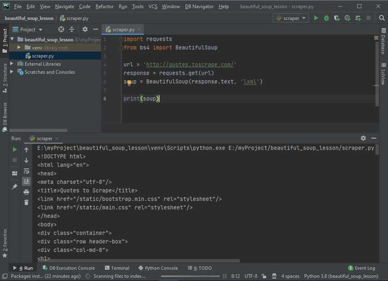Open the Refactor menu

point(104,7)
